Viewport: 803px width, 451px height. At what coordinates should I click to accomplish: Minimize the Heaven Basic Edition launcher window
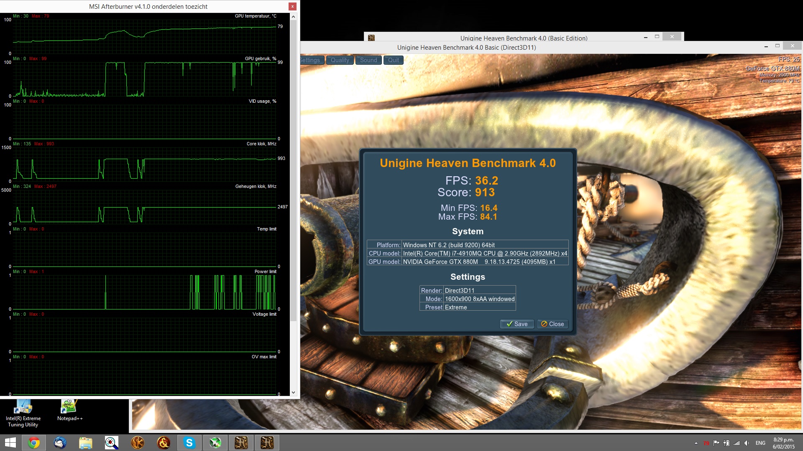tap(646, 37)
